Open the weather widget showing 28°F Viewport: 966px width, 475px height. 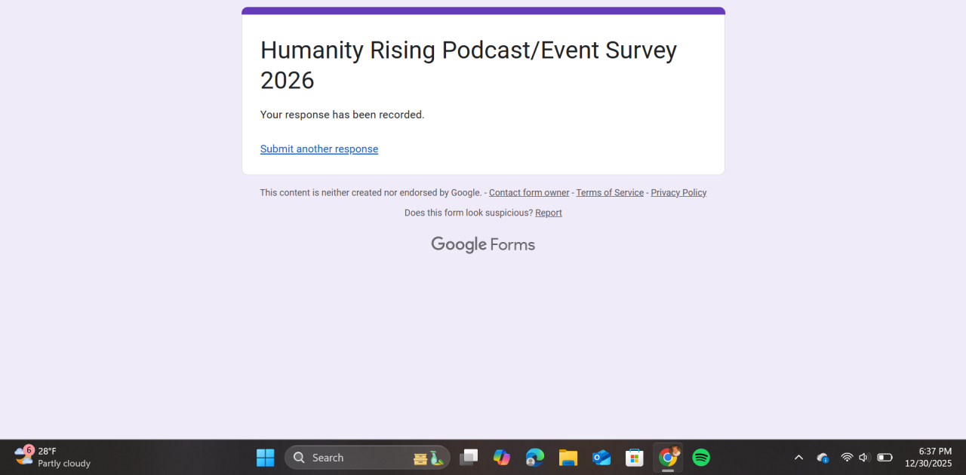[x=53, y=458]
